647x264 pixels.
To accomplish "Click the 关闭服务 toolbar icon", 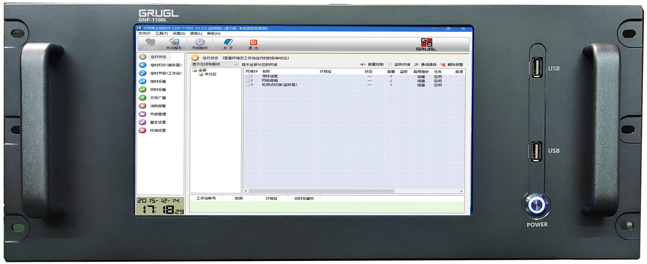I will tap(174, 44).
